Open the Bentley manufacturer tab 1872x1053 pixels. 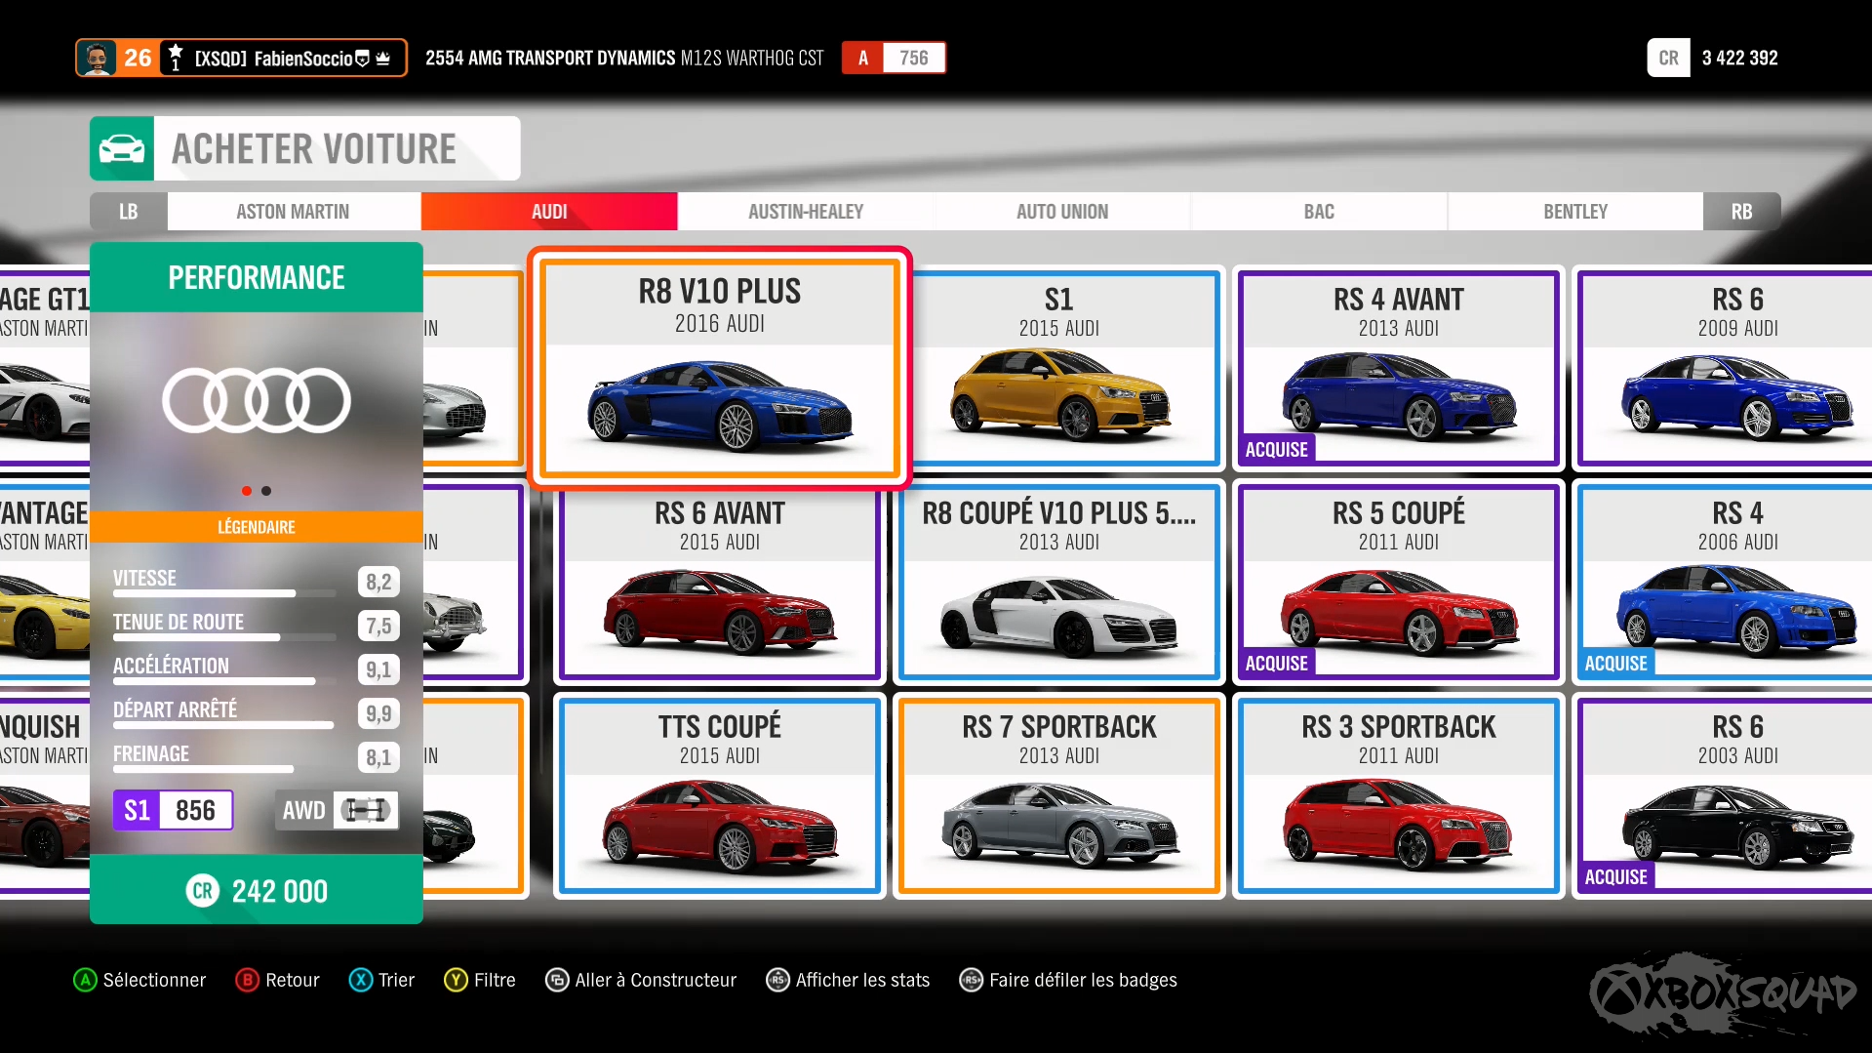coord(1574,212)
